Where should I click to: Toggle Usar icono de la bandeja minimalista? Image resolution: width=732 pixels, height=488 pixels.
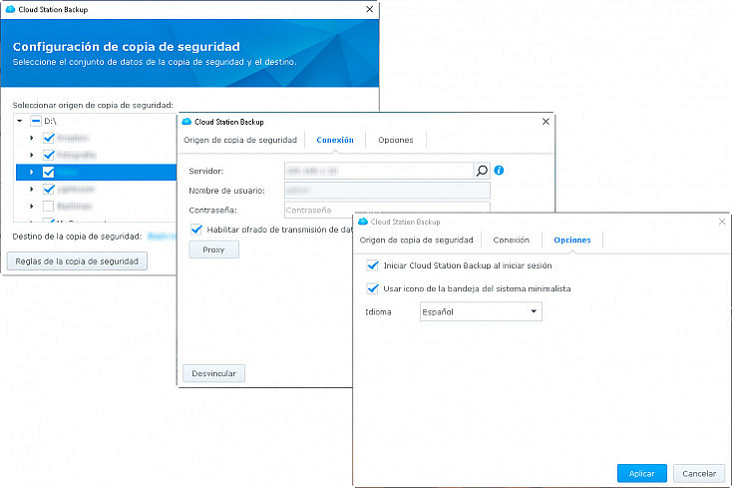click(373, 288)
